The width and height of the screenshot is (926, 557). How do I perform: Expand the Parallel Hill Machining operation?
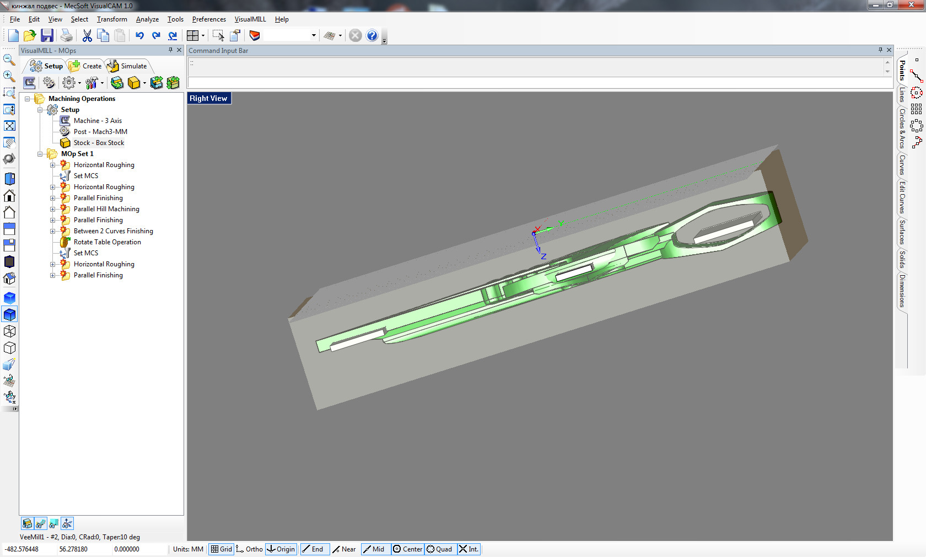[x=53, y=209]
